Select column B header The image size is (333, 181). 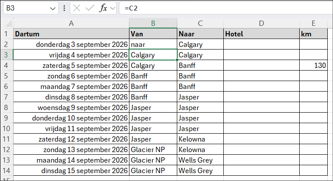coord(153,23)
